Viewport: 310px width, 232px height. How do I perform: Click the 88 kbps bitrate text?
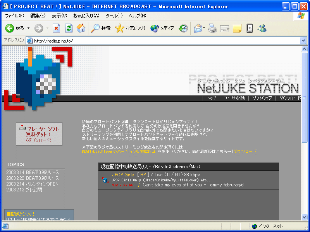tap(192, 175)
